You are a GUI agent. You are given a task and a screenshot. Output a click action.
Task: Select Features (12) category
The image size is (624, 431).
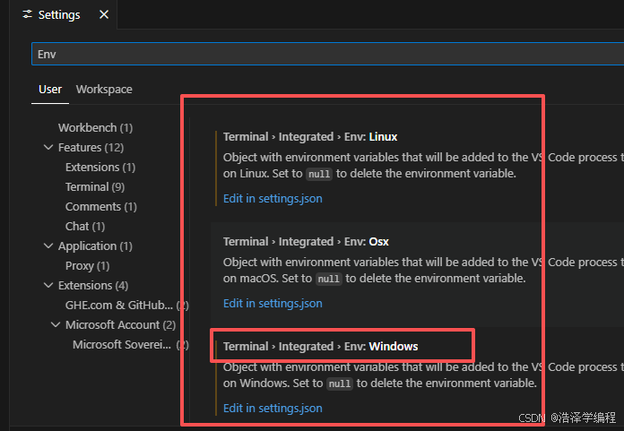[91, 148]
